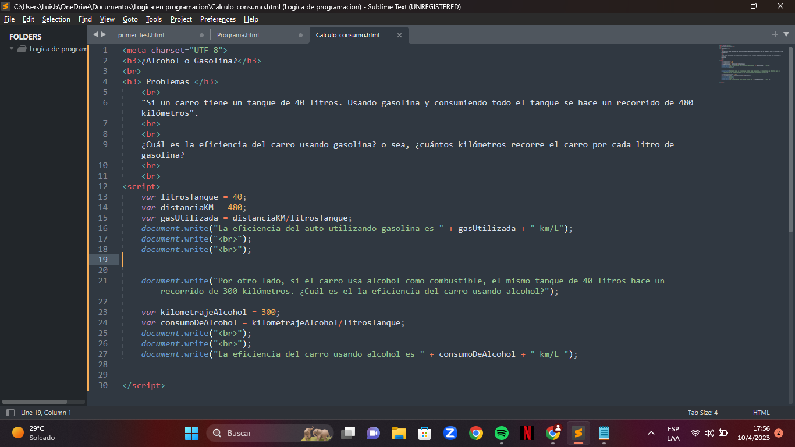The width and height of the screenshot is (795, 447).
Task: Open Wi-Fi network settings icon
Action: (x=695, y=433)
